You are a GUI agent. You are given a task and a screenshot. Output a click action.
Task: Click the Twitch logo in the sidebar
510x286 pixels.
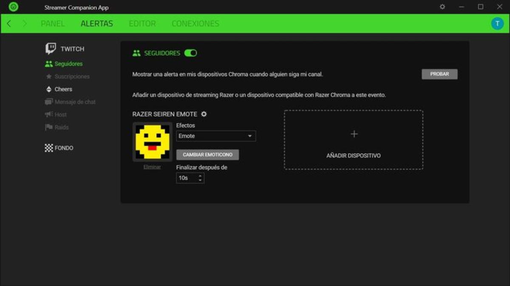click(x=50, y=48)
